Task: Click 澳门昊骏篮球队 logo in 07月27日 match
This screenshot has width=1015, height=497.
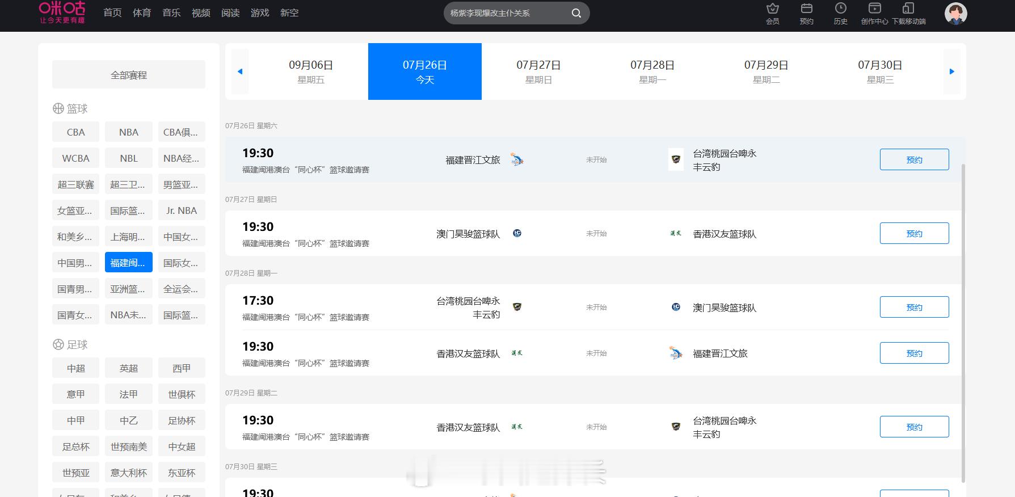Action: (517, 233)
